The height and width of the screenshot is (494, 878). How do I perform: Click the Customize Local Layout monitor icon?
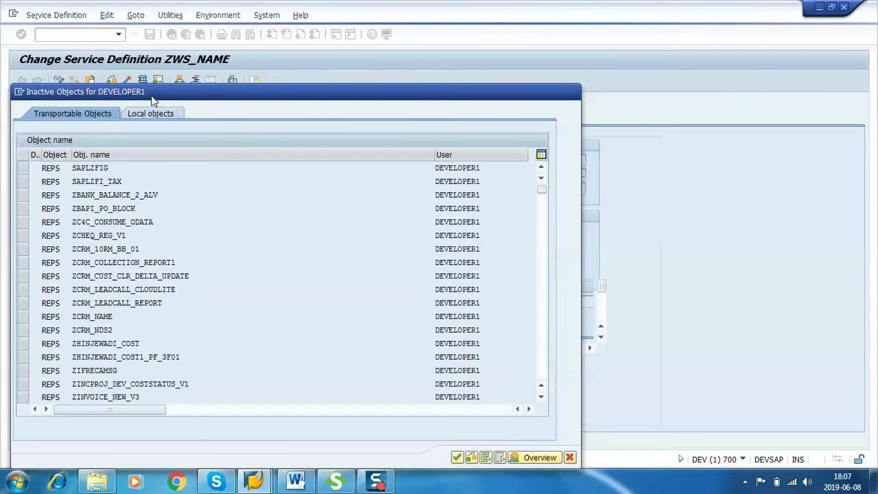coord(386,34)
